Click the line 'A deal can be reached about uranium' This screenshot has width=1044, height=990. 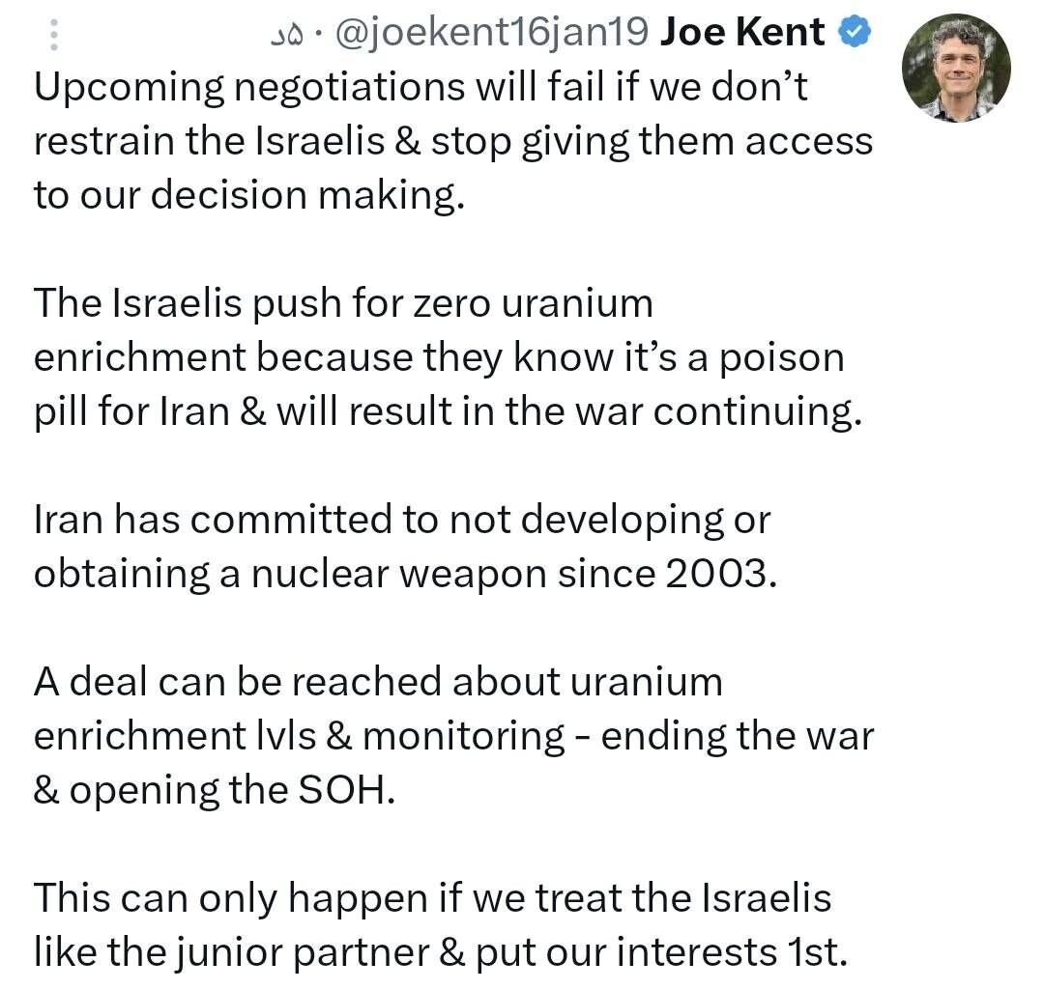378,683
